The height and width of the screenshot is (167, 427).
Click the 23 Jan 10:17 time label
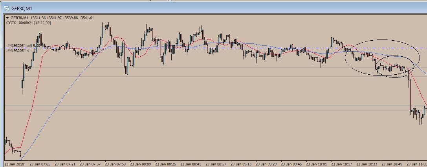tap(341, 164)
